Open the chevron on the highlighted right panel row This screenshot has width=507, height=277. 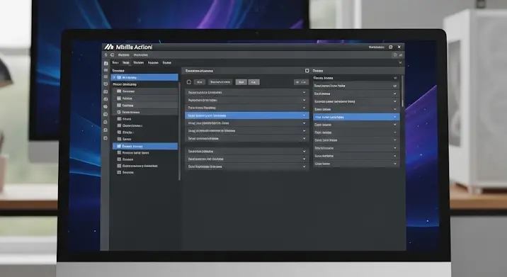[395, 117]
